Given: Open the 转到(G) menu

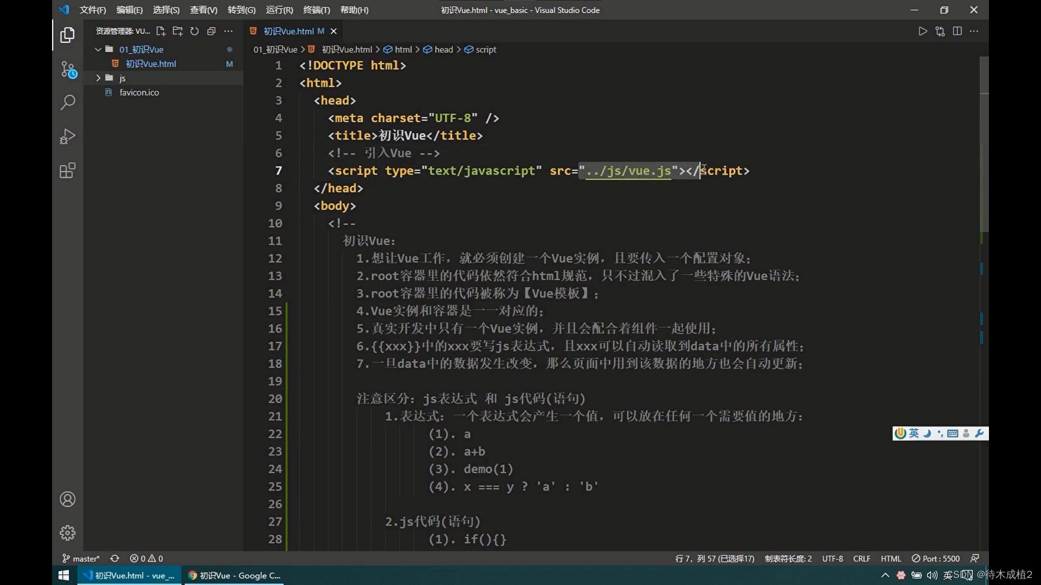Looking at the screenshot, I should (241, 10).
